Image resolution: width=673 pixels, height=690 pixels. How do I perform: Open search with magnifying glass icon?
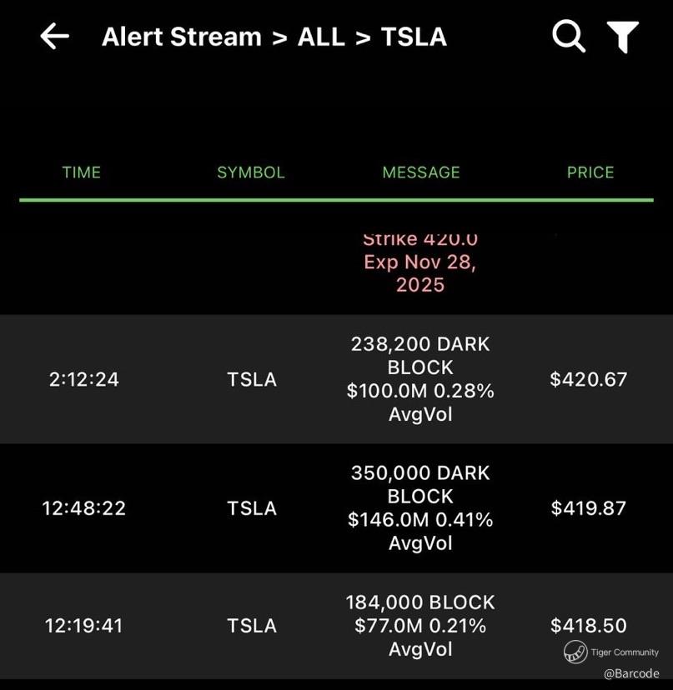[568, 37]
